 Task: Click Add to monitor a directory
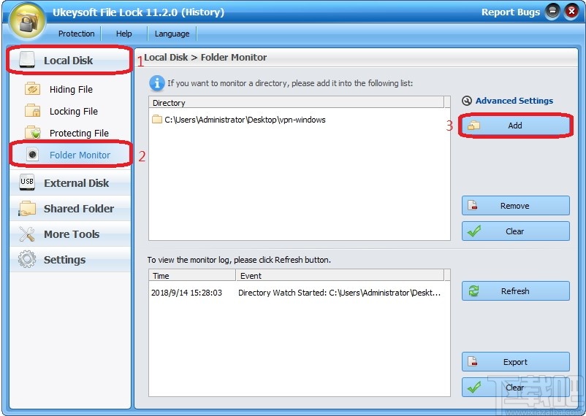pos(516,126)
